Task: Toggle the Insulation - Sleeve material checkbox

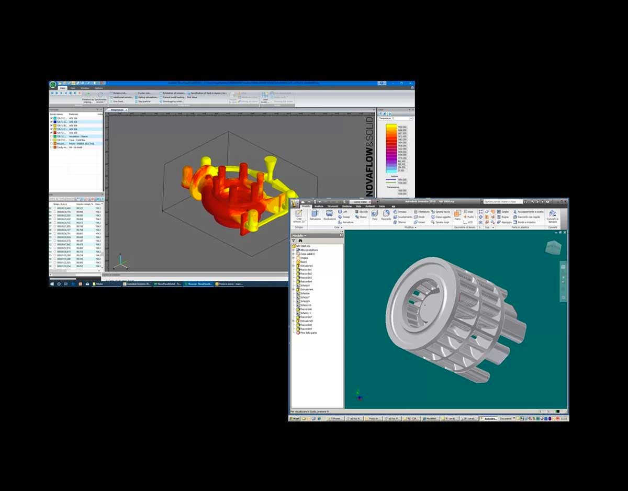Action: (51, 136)
